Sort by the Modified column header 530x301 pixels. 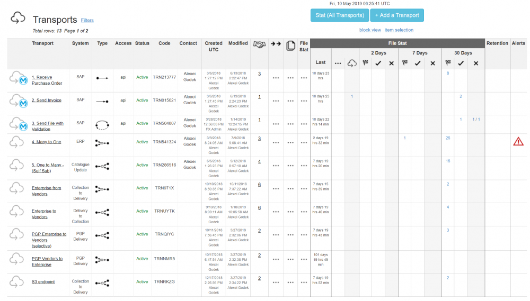[x=238, y=43]
